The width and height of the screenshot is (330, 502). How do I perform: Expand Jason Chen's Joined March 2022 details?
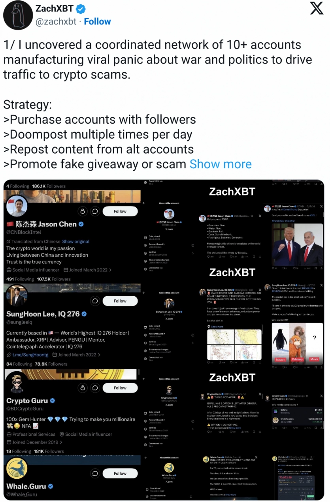pyautogui.click(x=91, y=270)
